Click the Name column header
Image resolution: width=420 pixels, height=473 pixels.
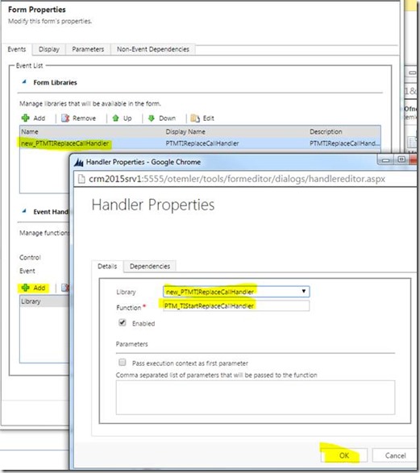[x=30, y=132]
